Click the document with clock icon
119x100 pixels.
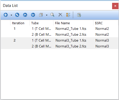click(79, 15)
